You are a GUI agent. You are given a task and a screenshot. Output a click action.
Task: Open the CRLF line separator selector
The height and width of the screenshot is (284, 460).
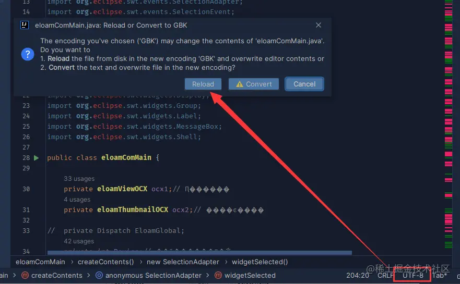tap(385, 276)
